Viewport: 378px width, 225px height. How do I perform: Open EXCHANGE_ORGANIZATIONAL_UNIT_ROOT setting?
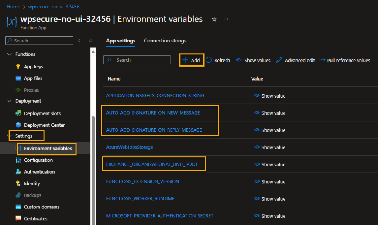coord(152,164)
